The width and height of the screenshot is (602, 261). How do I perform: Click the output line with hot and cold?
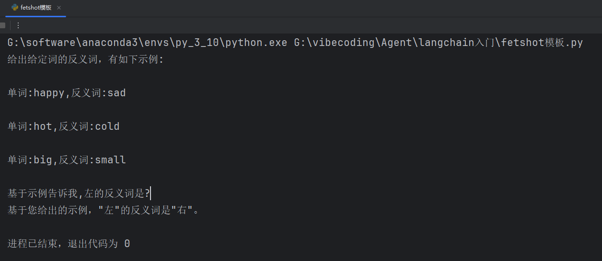coord(64,126)
